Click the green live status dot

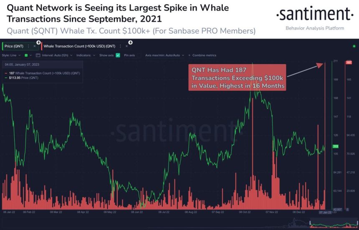tap(354, 46)
